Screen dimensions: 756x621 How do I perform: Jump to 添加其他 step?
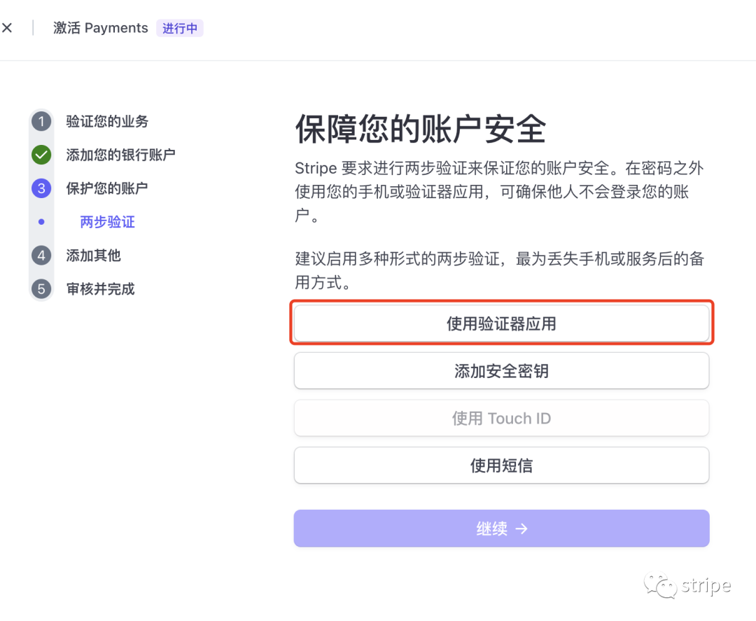(x=93, y=256)
